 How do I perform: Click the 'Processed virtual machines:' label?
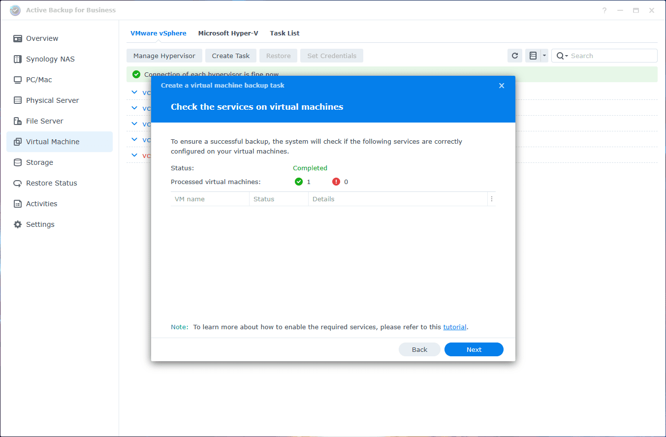click(216, 182)
